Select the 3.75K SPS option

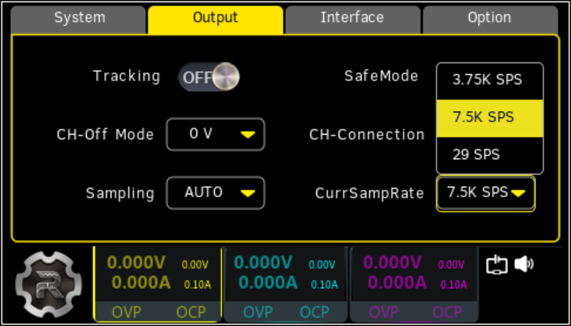490,80
